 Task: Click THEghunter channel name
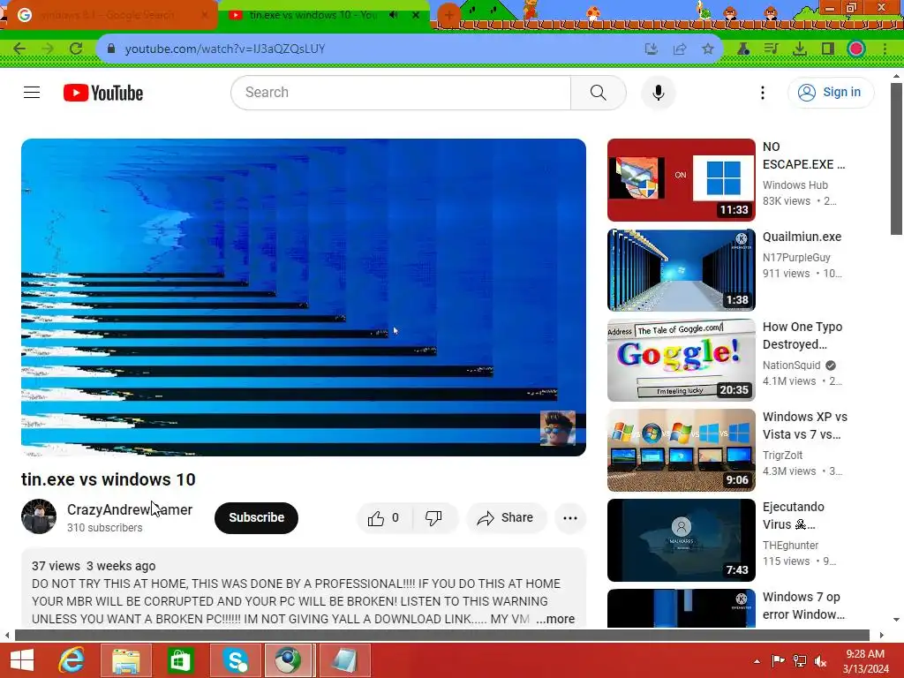790,546
